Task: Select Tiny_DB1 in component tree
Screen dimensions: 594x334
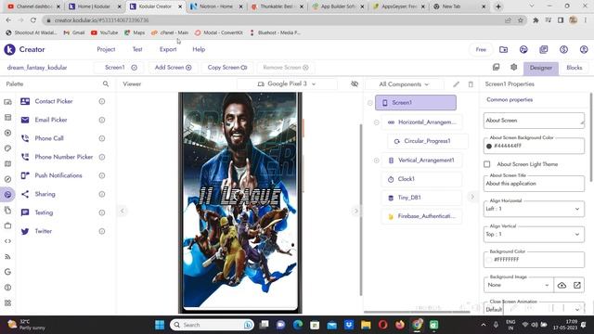Action: pyautogui.click(x=421, y=198)
